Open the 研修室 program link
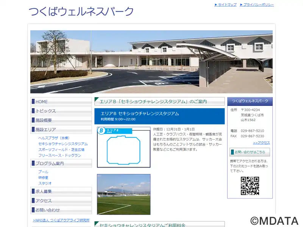This screenshot has height=227, width=303. click(x=43, y=177)
